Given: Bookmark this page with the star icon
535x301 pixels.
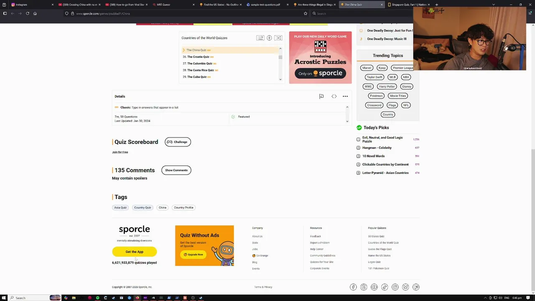Looking at the screenshot, I should point(306,13).
